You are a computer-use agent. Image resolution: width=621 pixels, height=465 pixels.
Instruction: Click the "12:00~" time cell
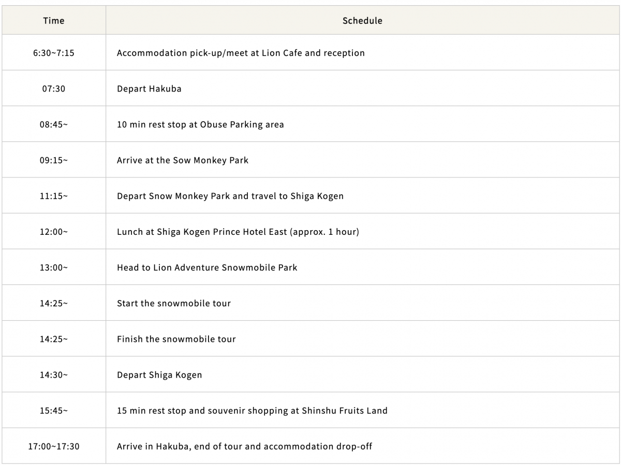54,232
